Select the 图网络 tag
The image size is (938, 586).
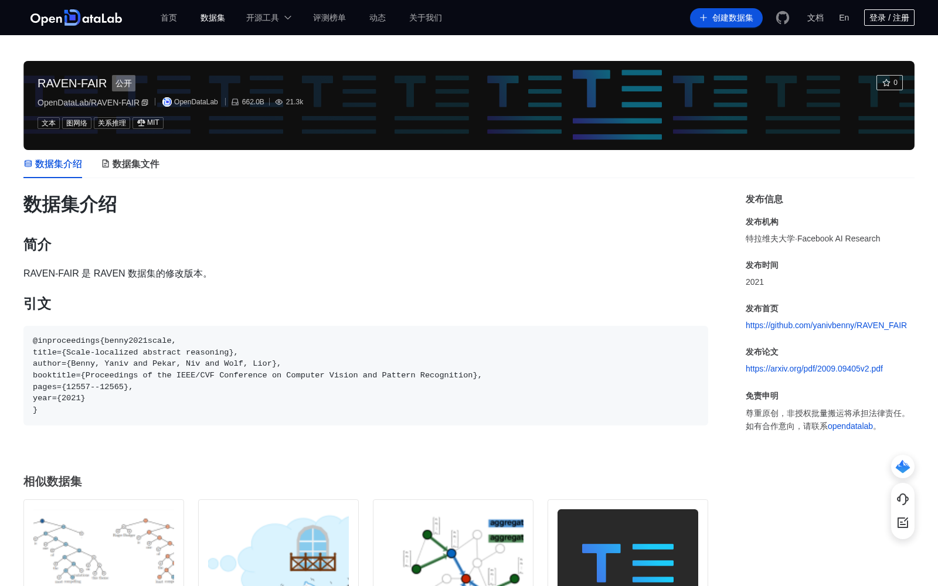[77, 123]
